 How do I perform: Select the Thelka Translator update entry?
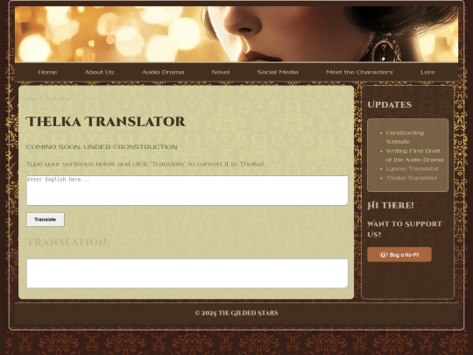pos(412,178)
